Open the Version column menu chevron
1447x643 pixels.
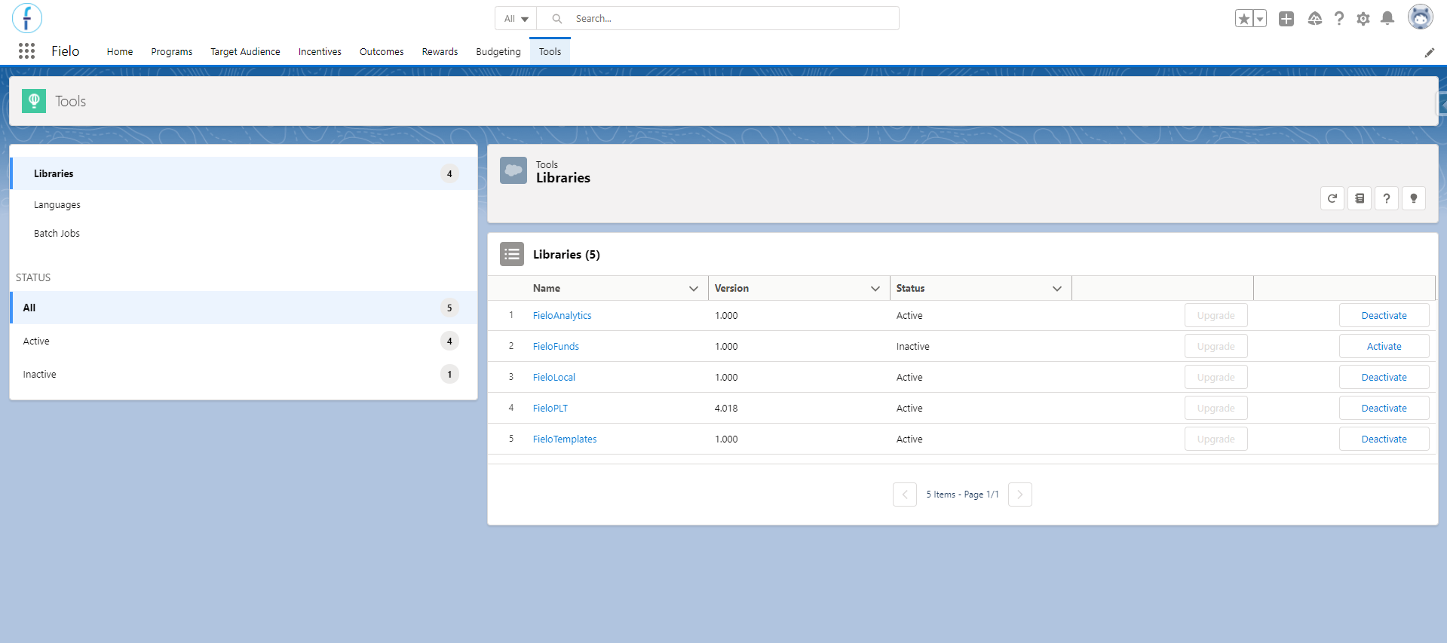point(875,289)
